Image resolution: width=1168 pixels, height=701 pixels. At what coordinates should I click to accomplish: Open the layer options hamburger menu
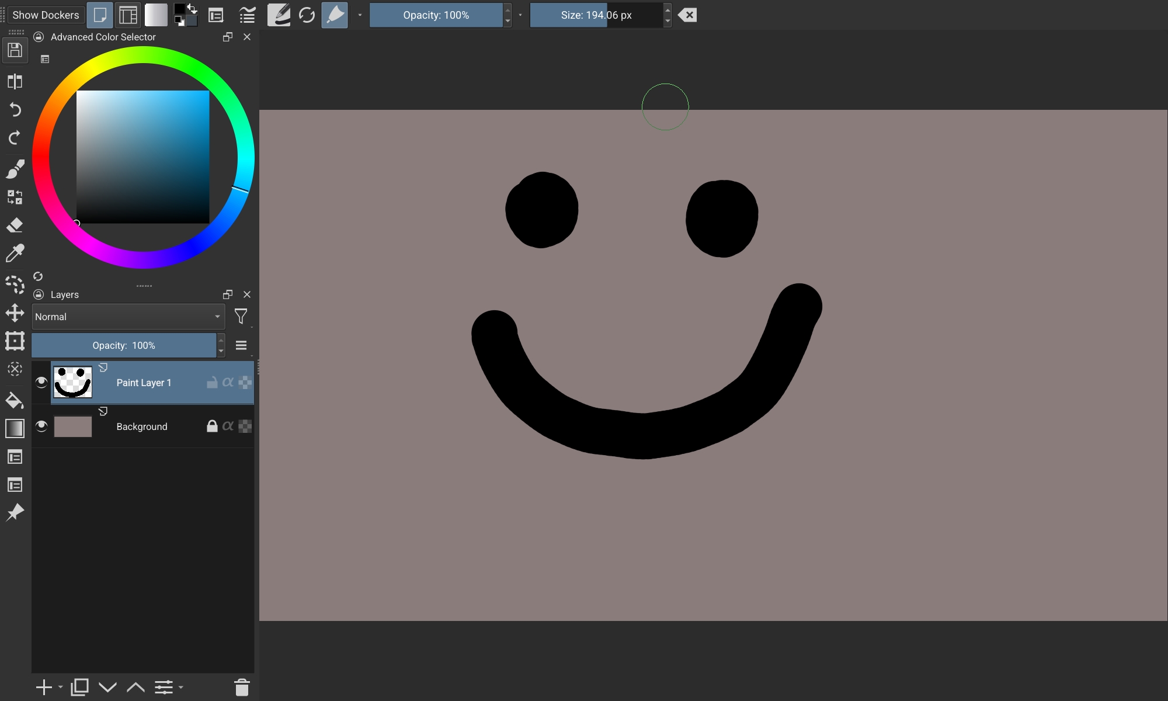click(x=241, y=345)
